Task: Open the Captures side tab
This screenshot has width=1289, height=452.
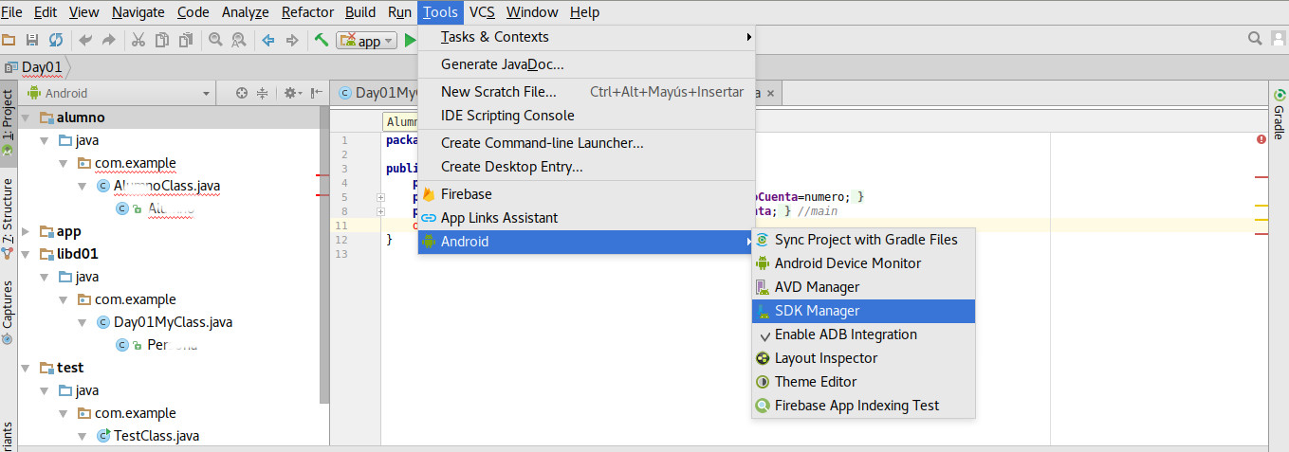Action: (8, 312)
